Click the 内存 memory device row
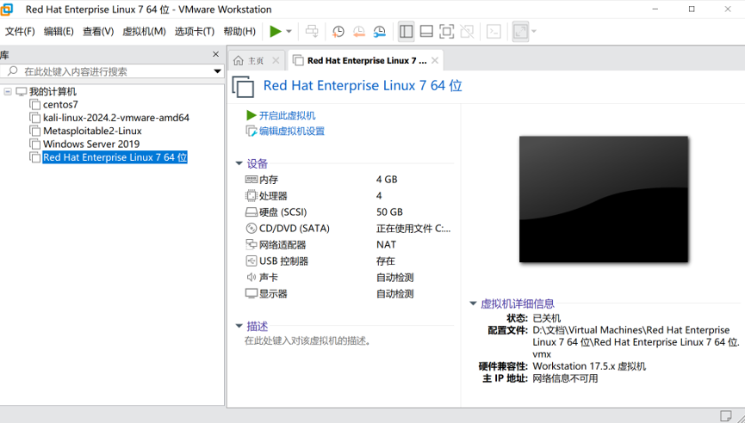 pyautogui.click(x=348, y=180)
